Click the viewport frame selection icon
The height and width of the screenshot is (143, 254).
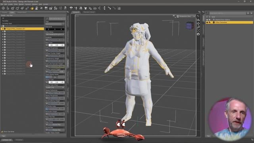(x=198, y=31)
